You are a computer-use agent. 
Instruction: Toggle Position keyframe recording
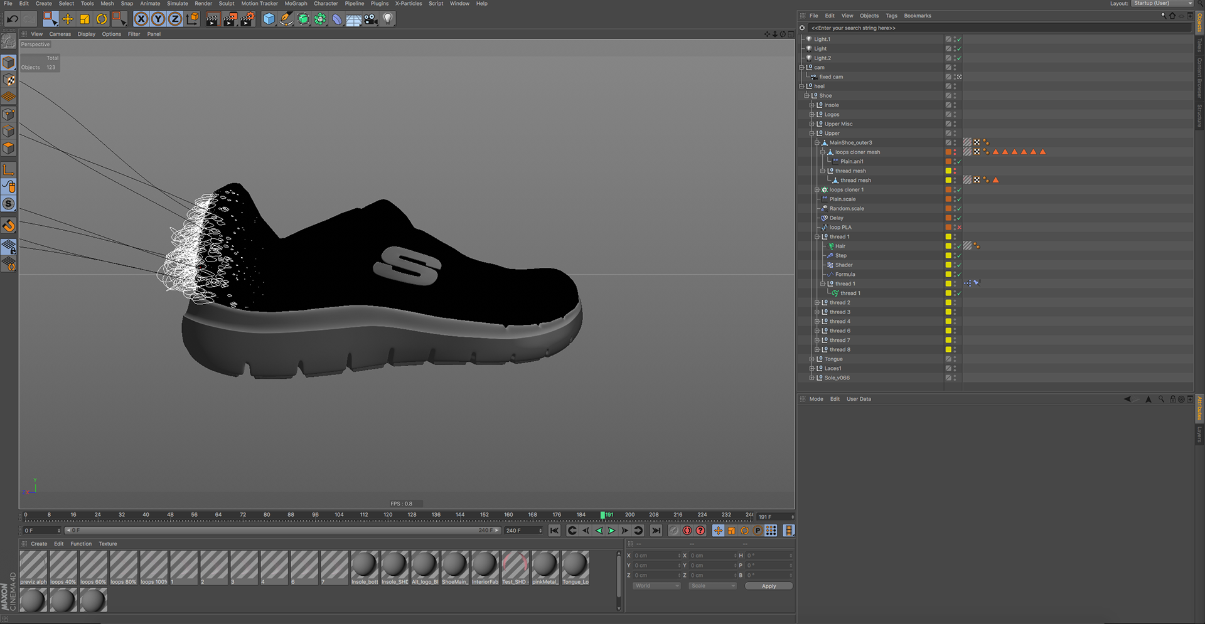click(x=718, y=531)
